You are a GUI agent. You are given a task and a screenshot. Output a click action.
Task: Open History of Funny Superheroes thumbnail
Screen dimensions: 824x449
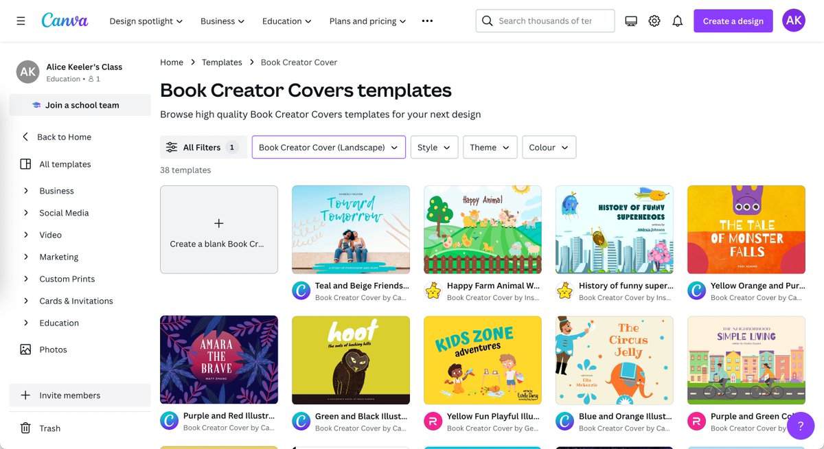click(x=615, y=229)
